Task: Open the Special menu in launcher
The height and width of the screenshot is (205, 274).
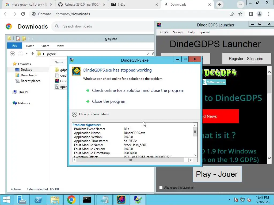Action: tap(204, 32)
